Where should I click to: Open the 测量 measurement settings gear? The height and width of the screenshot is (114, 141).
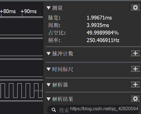(x=135, y=8)
